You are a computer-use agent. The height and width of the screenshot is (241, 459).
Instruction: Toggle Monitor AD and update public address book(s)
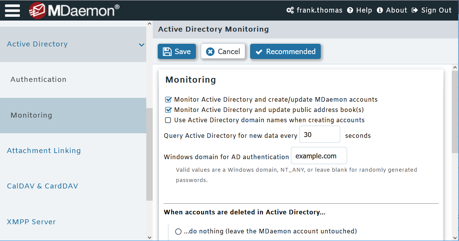(x=168, y=110)
